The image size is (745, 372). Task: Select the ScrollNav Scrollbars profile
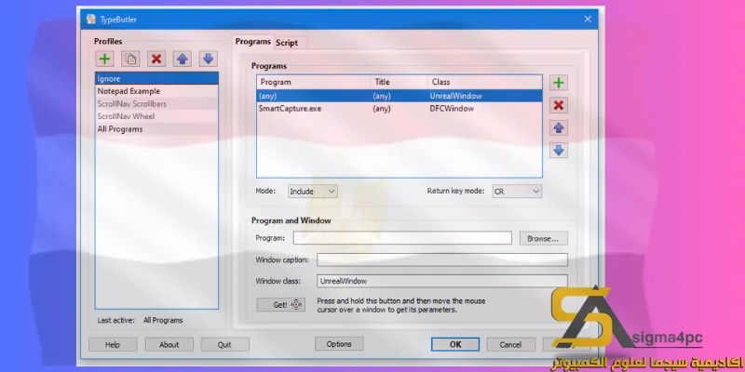click(156, 103)
